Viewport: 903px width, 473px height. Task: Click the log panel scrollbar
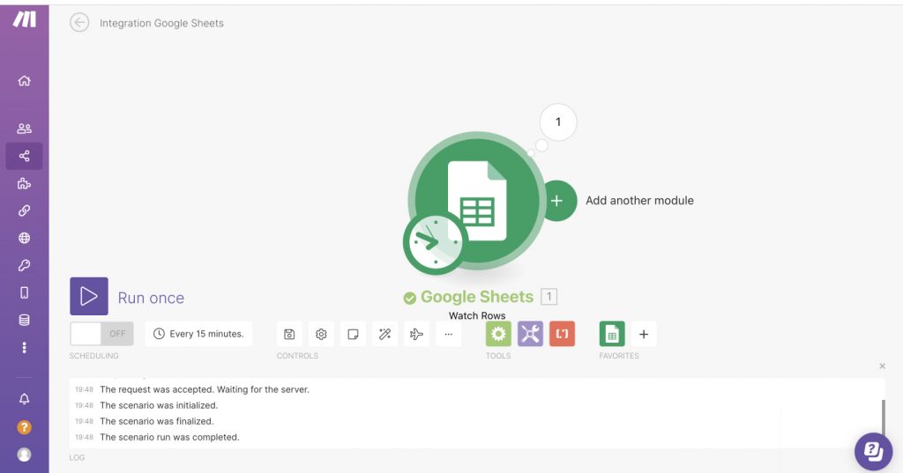coord(883,420)
